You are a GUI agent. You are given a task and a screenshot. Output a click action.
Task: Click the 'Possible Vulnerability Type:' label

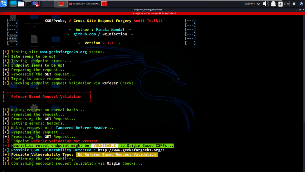(x=42, y=155)
